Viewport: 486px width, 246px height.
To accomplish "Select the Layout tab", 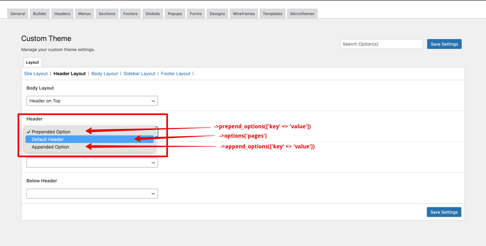I will tap(32, 62).
